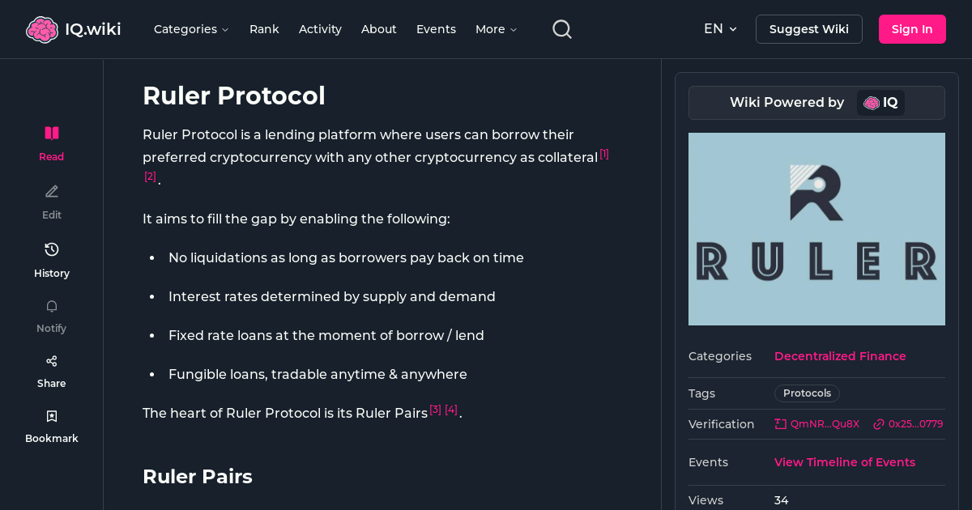
Task: Click the Protocols tag
Action: pyautogui.click(x=807, y=393)
